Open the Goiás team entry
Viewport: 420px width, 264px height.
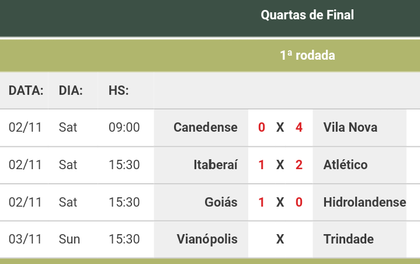pos(221,202)
